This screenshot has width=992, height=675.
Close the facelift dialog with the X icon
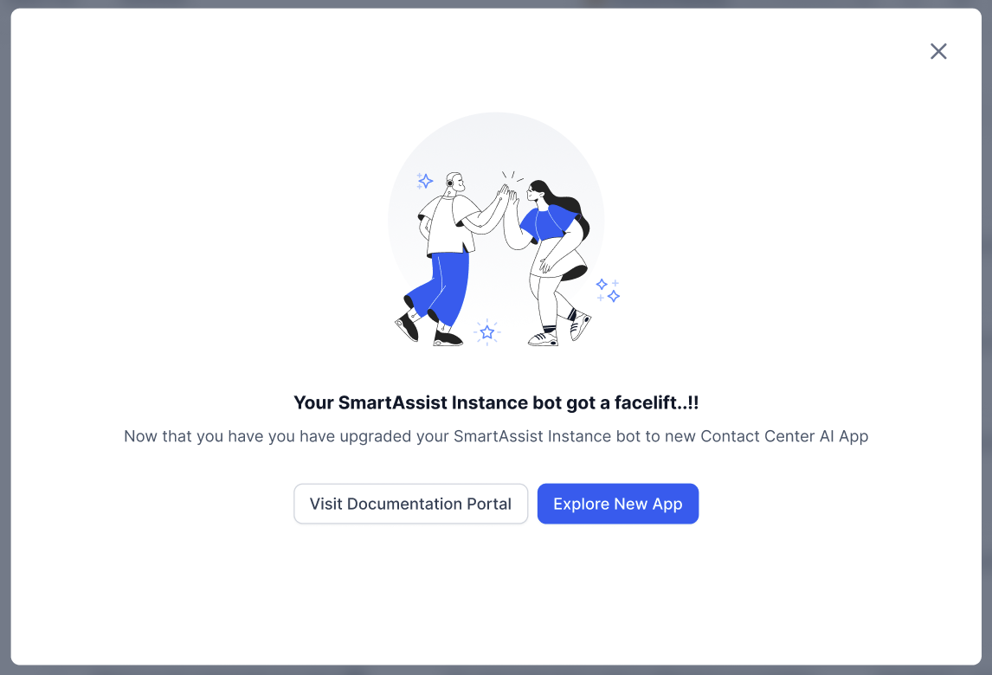pos(938,51)
